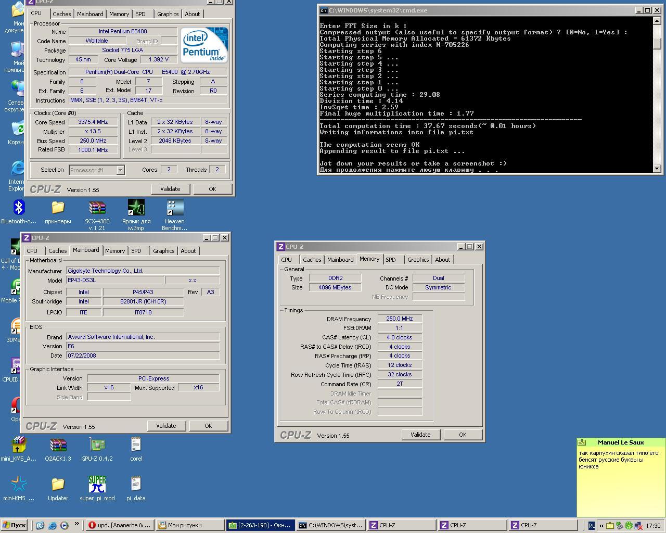This screenshot has height=533, width=666.
Task: Click the 'Total computation time' line in cmd
Action: [x=428, y=126]
